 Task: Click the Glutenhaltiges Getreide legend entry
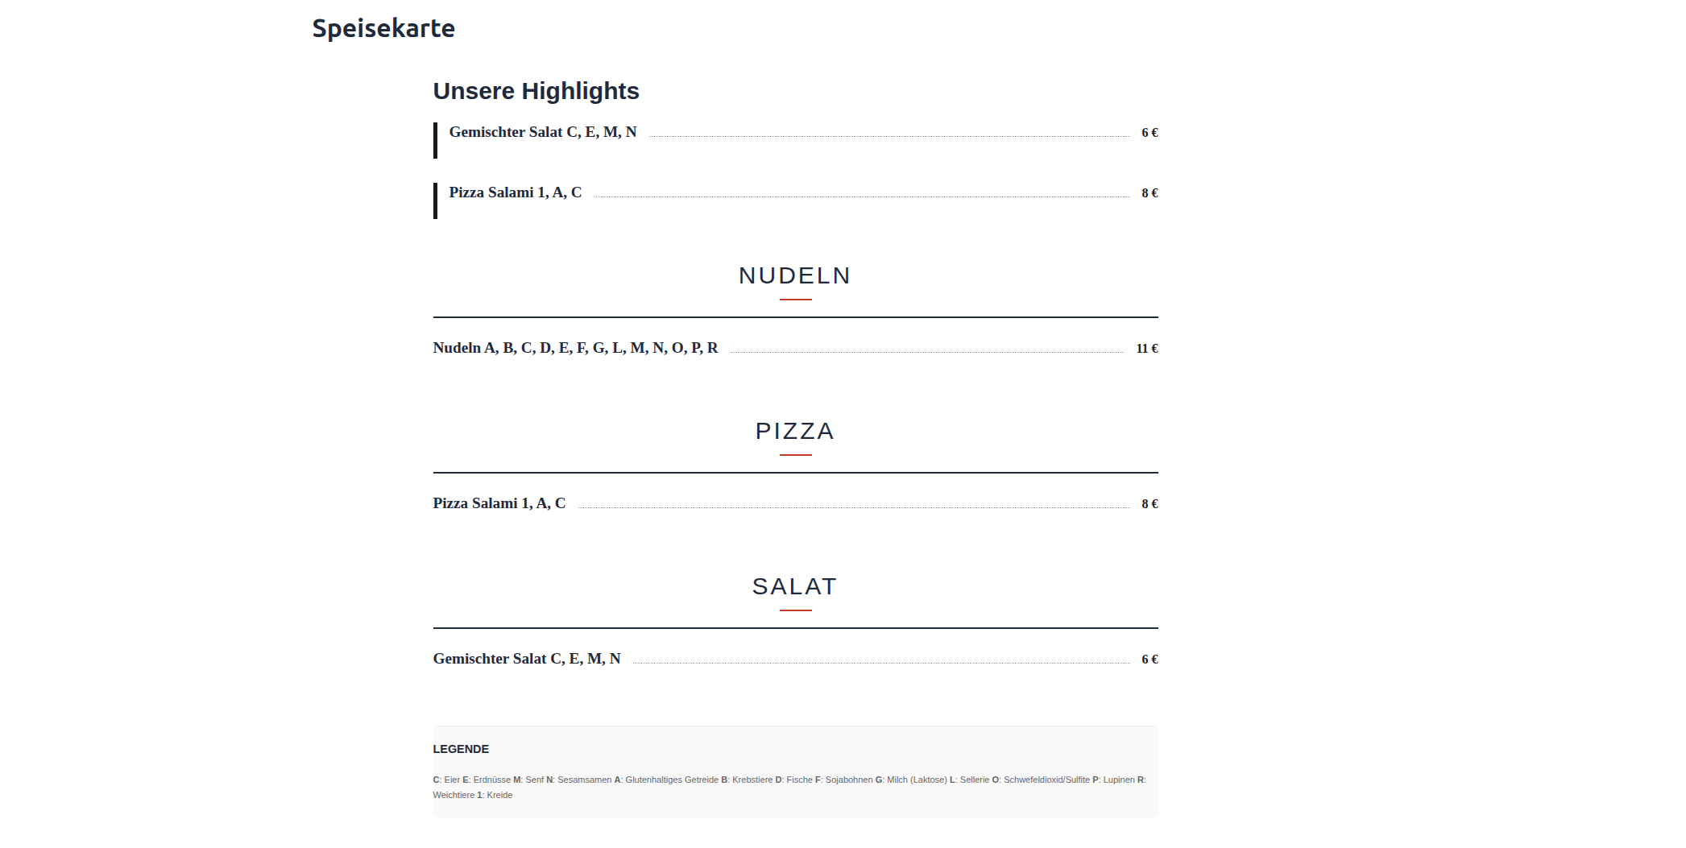[x=671, y=780]
